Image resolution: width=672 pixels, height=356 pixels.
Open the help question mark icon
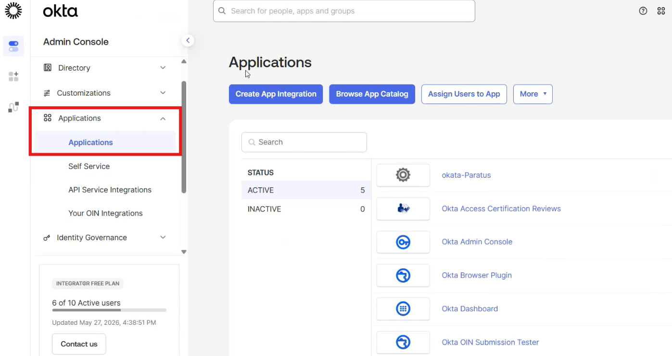click(643, 11)
